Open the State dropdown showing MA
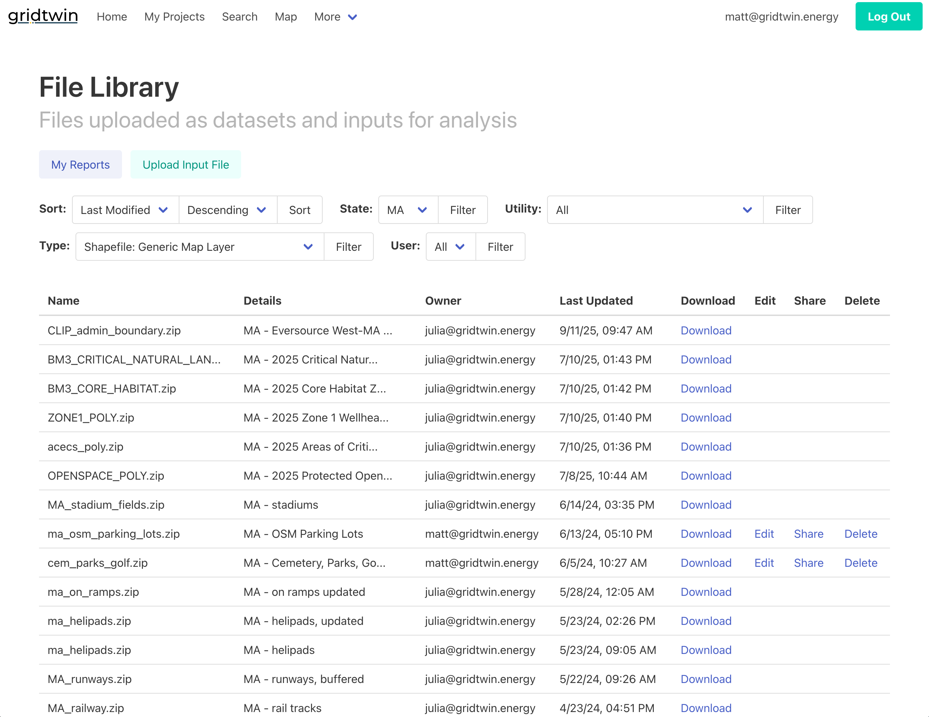The width and height of the screenshot is (929, 717). pos(407,209)
